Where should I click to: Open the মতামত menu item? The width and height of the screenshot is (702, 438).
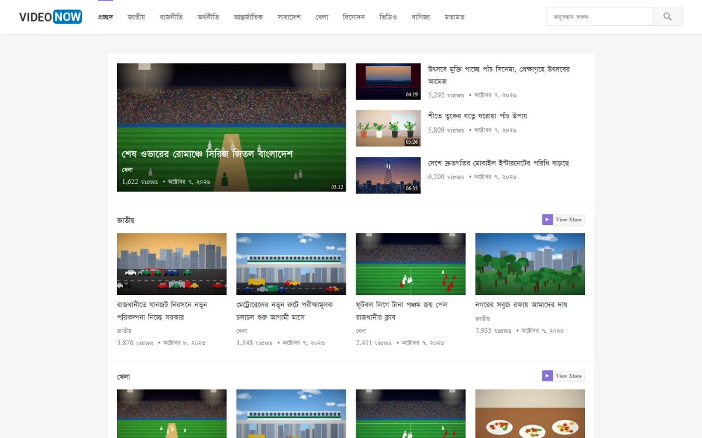click(x=455, y=17)
